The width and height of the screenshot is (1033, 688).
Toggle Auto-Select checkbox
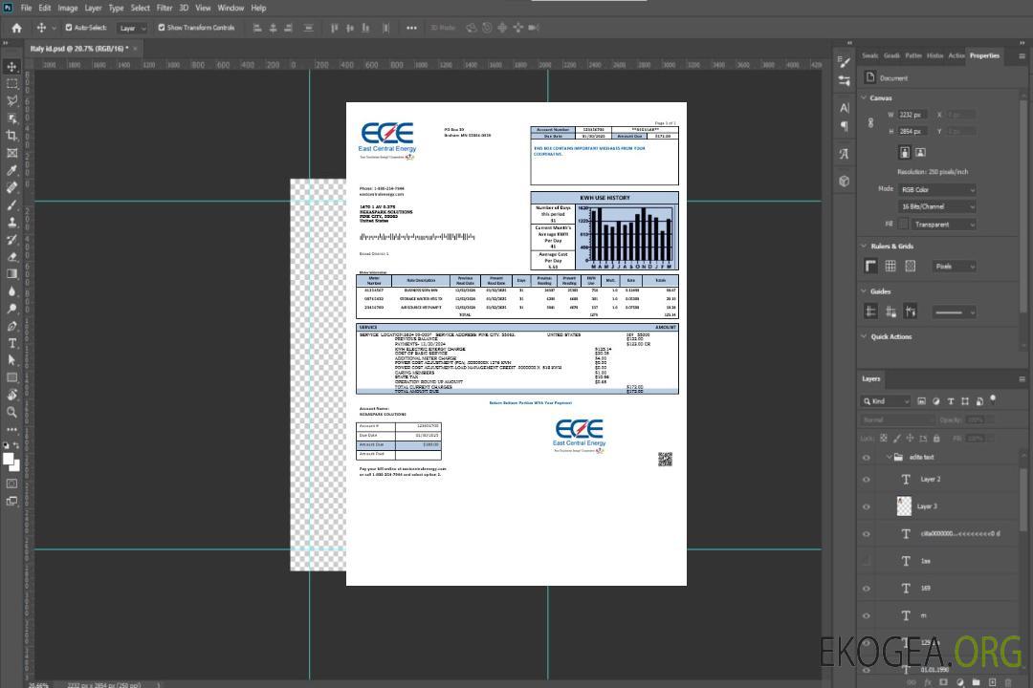[x=69, y=28]
